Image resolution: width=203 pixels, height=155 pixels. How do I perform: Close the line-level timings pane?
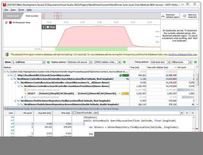coord(197,109)
